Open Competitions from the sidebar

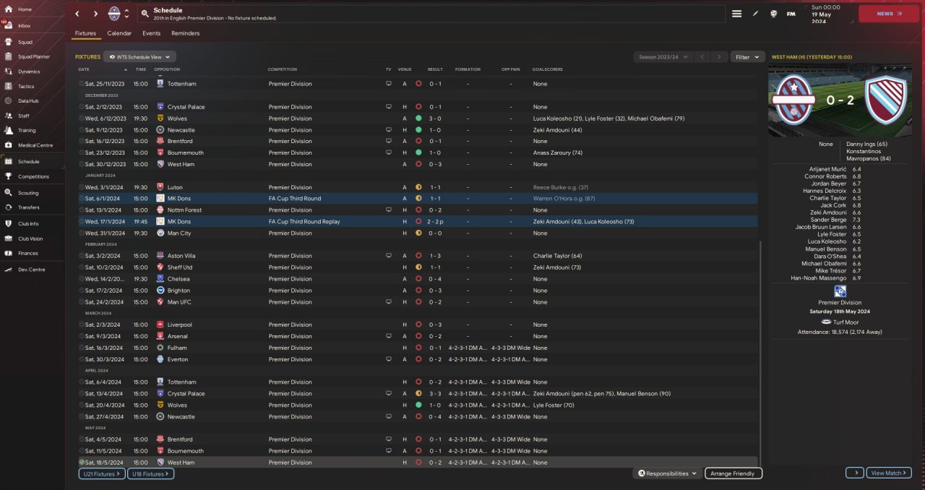pos(33,176)
